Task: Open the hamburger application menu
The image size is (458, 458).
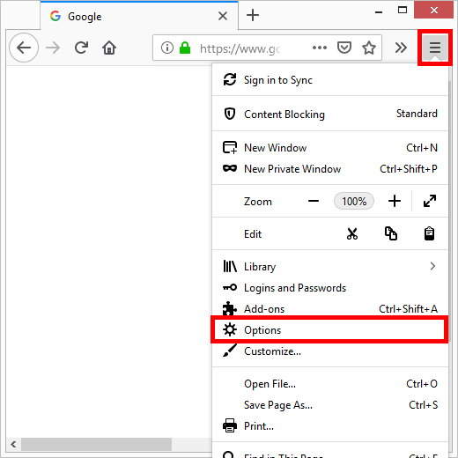Action: (435, 48)
